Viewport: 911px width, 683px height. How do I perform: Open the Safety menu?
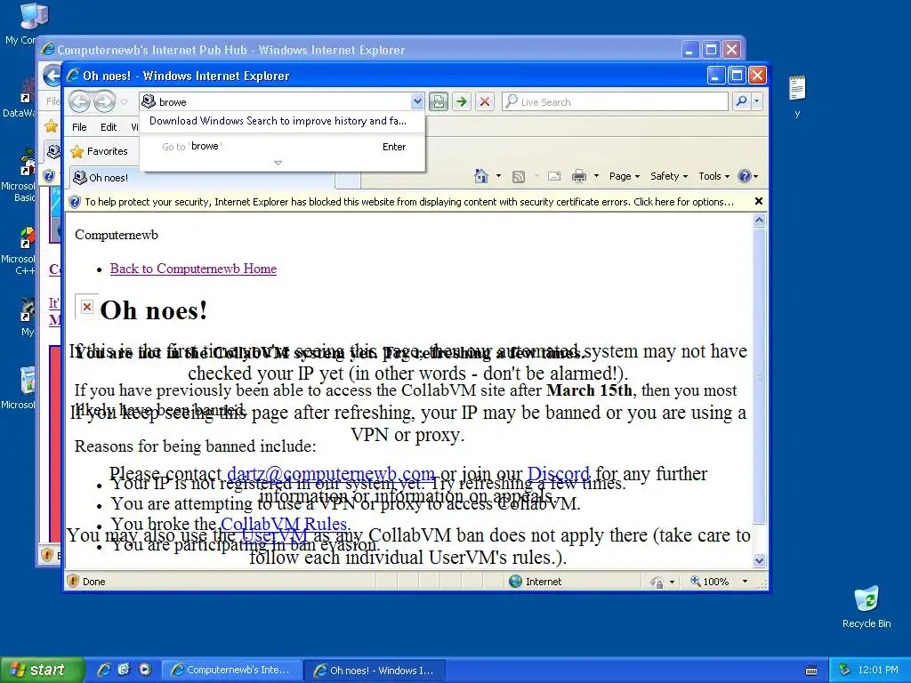(x=669, y=176)
